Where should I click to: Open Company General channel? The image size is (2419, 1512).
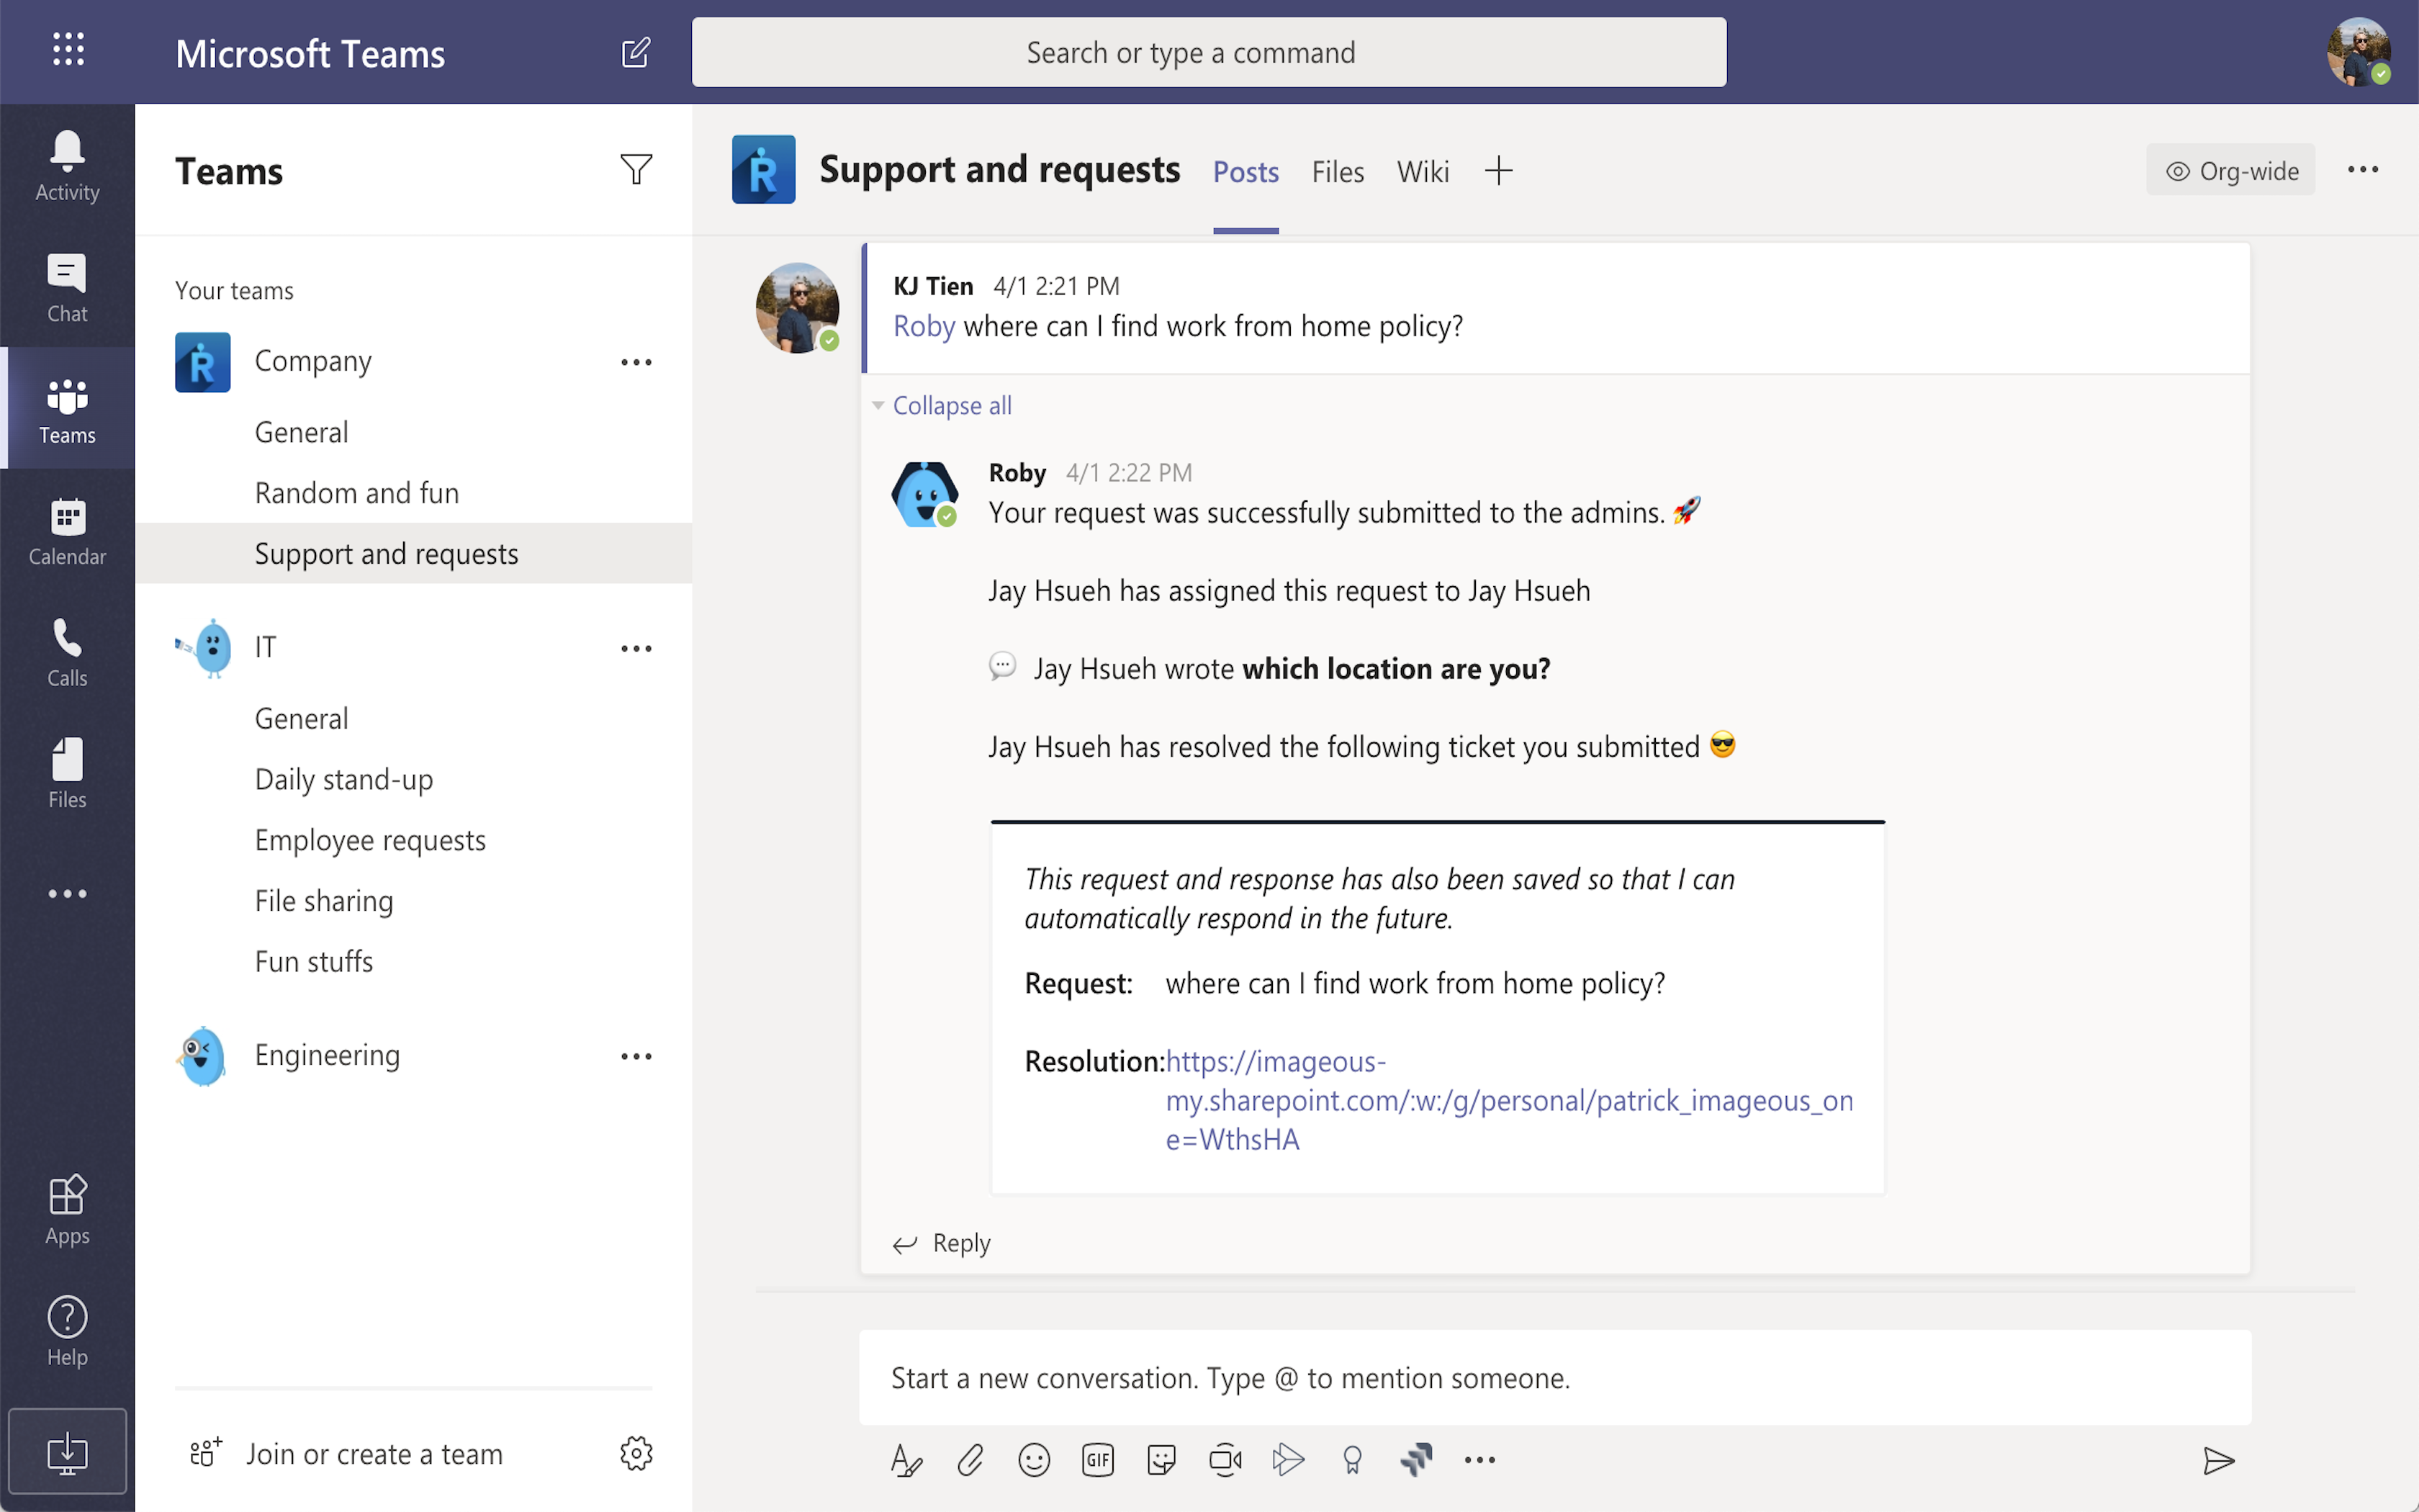(413, 432)
